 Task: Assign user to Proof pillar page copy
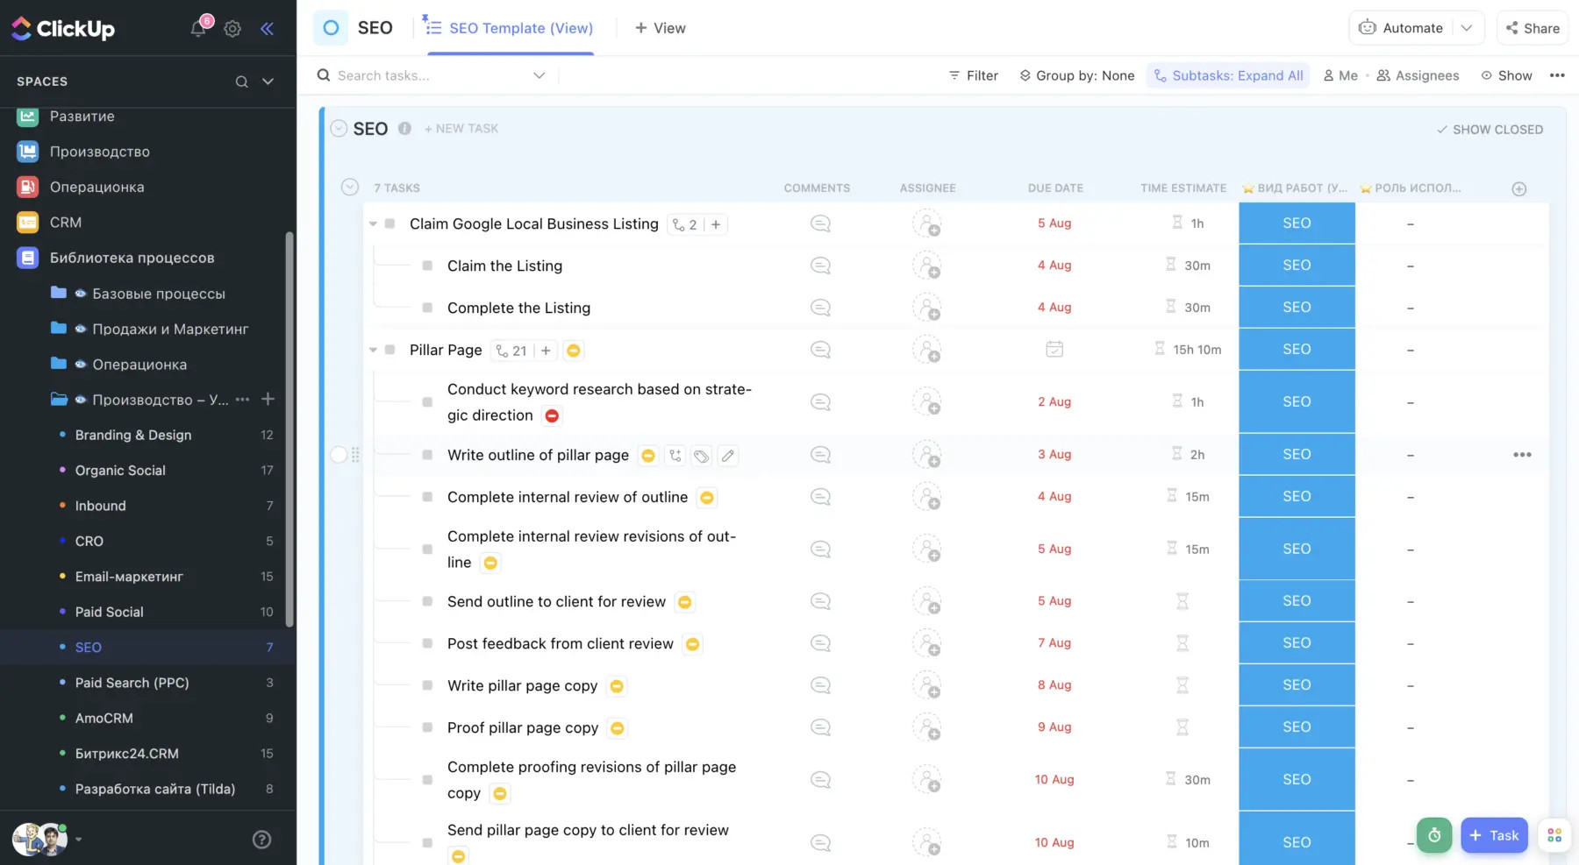(926, 727)
